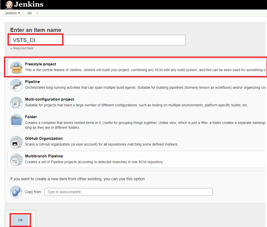
Task: Click the Jenkins butler logo icon
Action: (9, 5)
